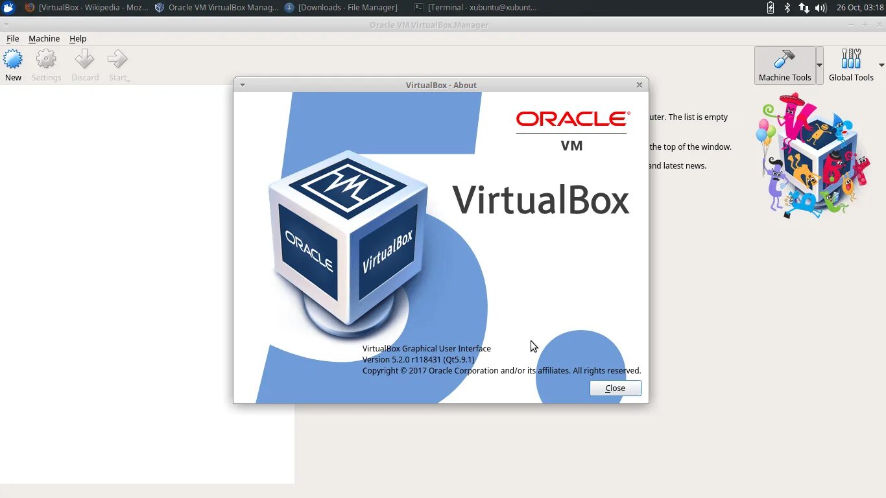Open the Machine Tools dropdown arrow

tap(820, 65)
